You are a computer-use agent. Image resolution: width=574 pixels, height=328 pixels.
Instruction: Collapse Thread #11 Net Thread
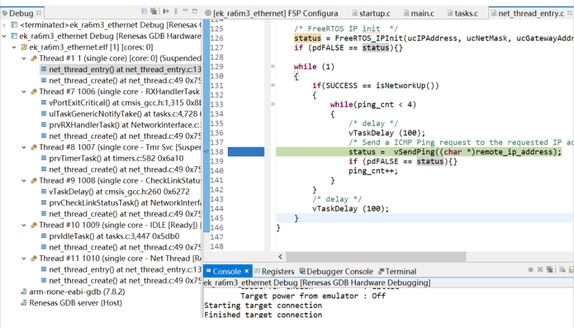click(24, 259)
